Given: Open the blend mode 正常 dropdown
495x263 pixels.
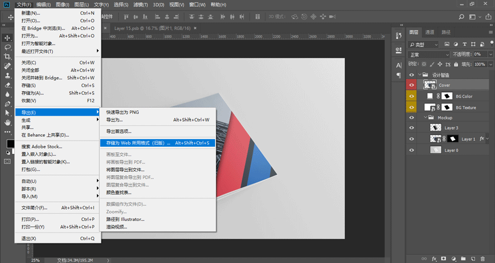Looking at the screenshot, I should tap(429, 54).
